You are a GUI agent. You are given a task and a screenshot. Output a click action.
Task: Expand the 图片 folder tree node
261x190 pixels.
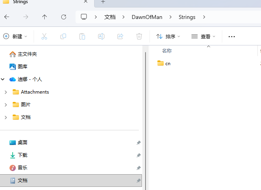(6, 105)
